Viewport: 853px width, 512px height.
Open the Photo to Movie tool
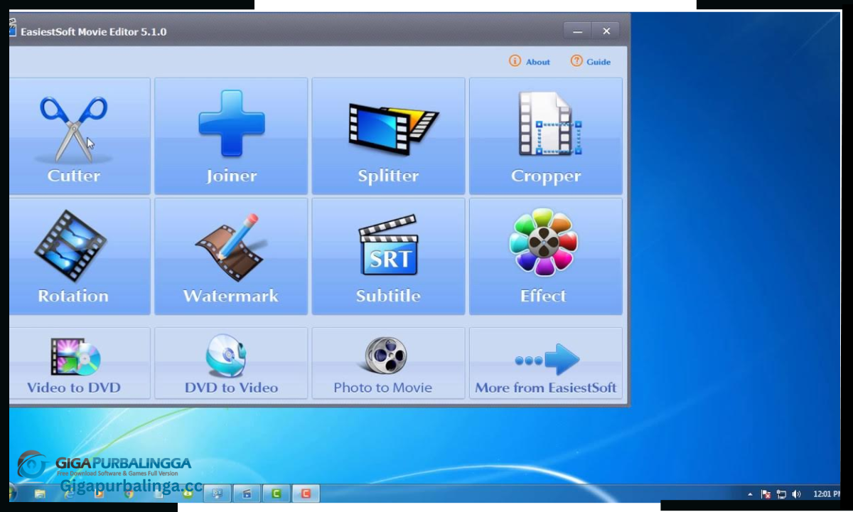click(388, 363)
